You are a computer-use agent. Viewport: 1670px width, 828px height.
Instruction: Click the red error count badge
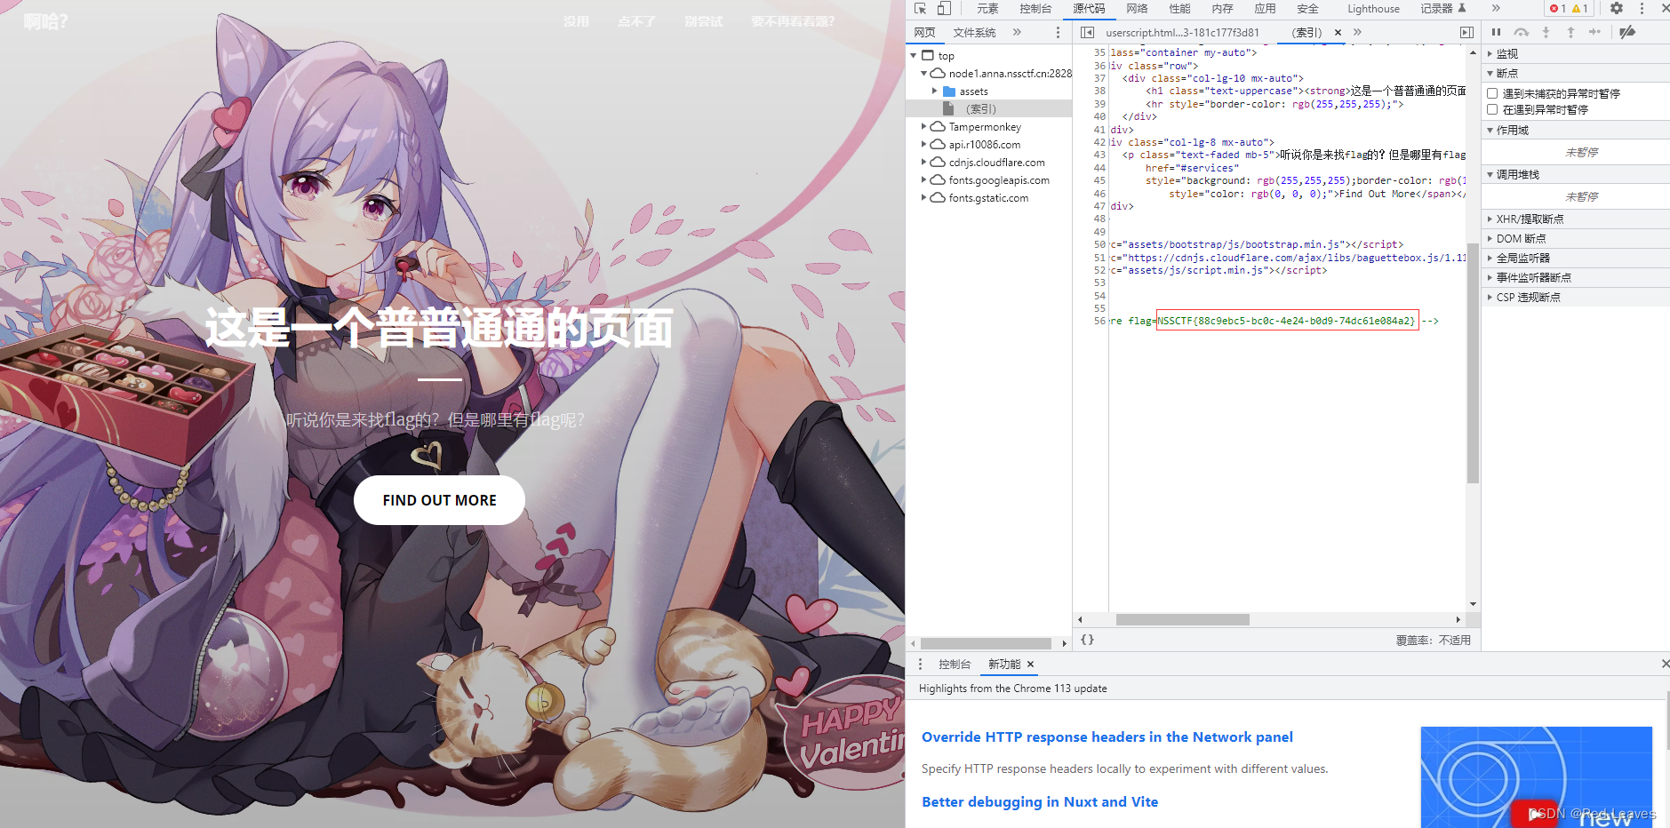coord(1557,9)
